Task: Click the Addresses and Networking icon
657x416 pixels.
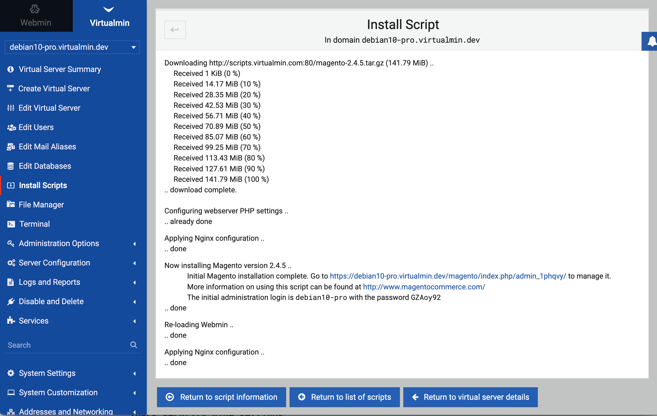Action: click(x=11, y=411)
